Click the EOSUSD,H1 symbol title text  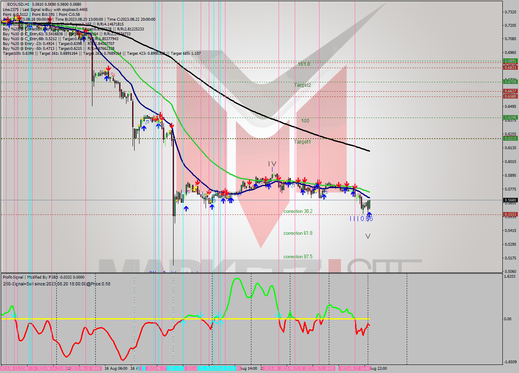coord(19,4)
